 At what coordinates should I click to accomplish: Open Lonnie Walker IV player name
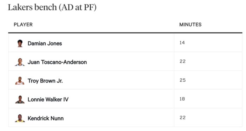[48, 100]
